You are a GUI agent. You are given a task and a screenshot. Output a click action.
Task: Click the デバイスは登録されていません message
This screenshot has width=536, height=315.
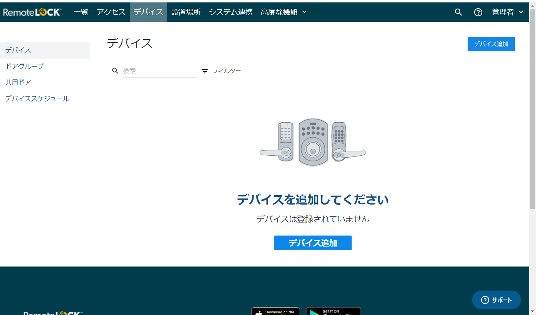tap(313, 219)
